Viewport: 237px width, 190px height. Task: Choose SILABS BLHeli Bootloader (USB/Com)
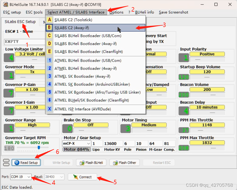click(x=96, y=36)
